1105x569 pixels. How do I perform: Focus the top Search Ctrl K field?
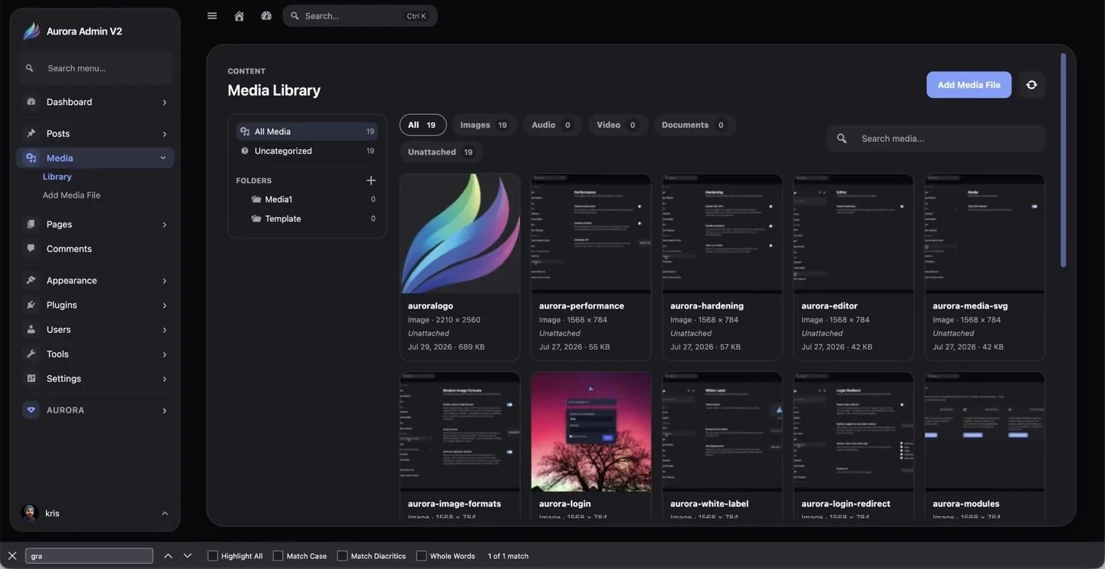(360, 15)
